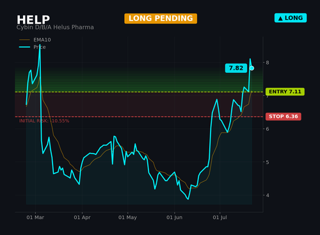The image size is (320, 235).
Task: Click the HELP ticker symbol title
Action: pyautogui.click(x=33, y=20)
